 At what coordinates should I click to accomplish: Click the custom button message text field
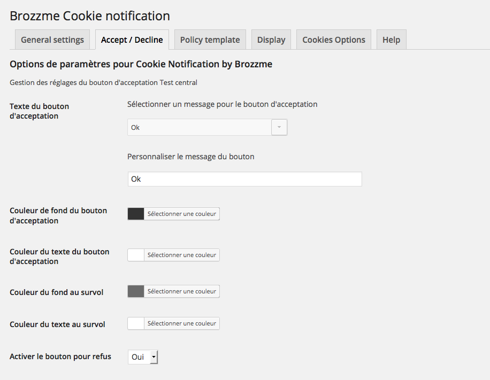pos(244,179)
